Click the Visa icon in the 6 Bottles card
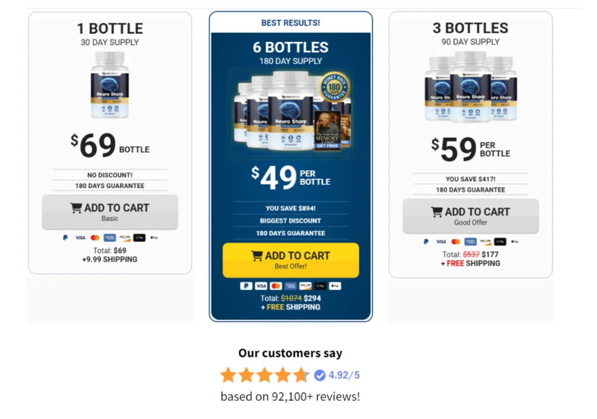 point(261,286)
